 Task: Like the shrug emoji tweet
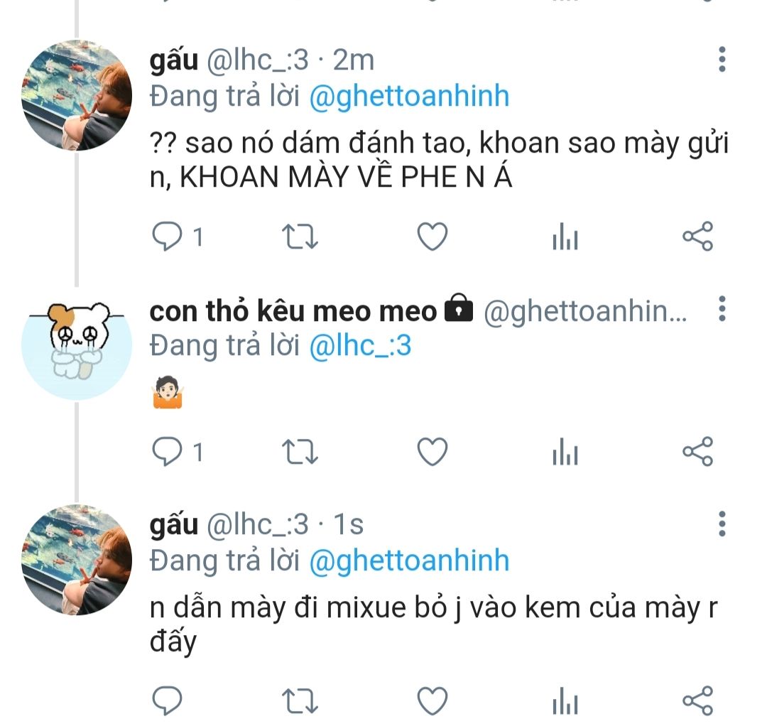point(433,452)
